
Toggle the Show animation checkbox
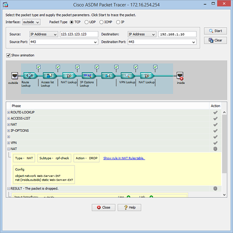(8, 55)
